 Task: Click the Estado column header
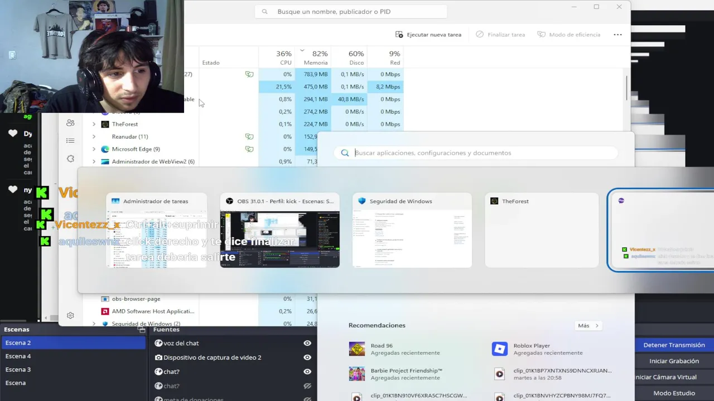[211, 63]
